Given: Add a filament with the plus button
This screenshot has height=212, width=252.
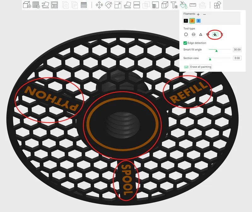Looking at the screenshot, I should (198, 14).
